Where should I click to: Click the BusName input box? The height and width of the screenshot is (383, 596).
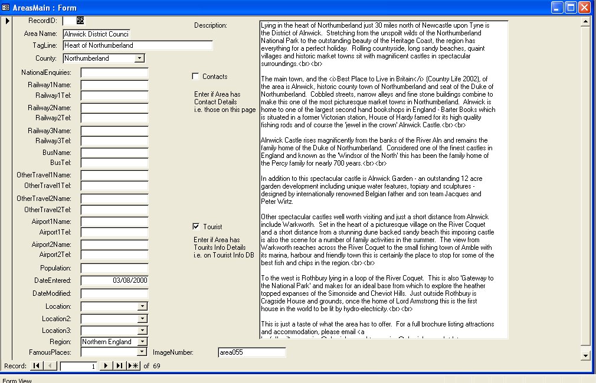pyautogui.click(x=114, y=153)
